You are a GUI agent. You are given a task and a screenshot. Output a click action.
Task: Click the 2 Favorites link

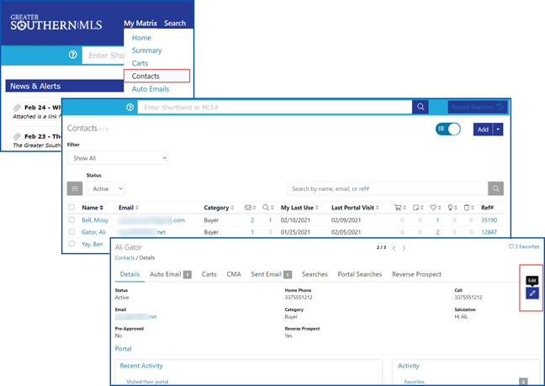coord(524,246)
